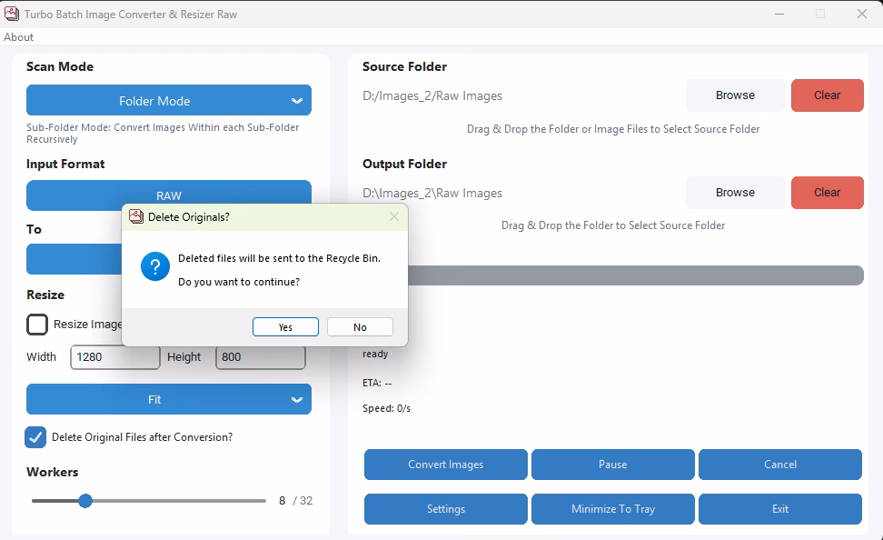Open the Settings button

point(445,509)
